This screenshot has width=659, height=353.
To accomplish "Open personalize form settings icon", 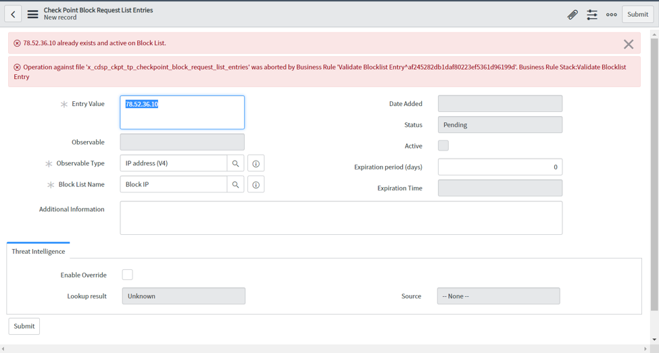I will [592, 15].
